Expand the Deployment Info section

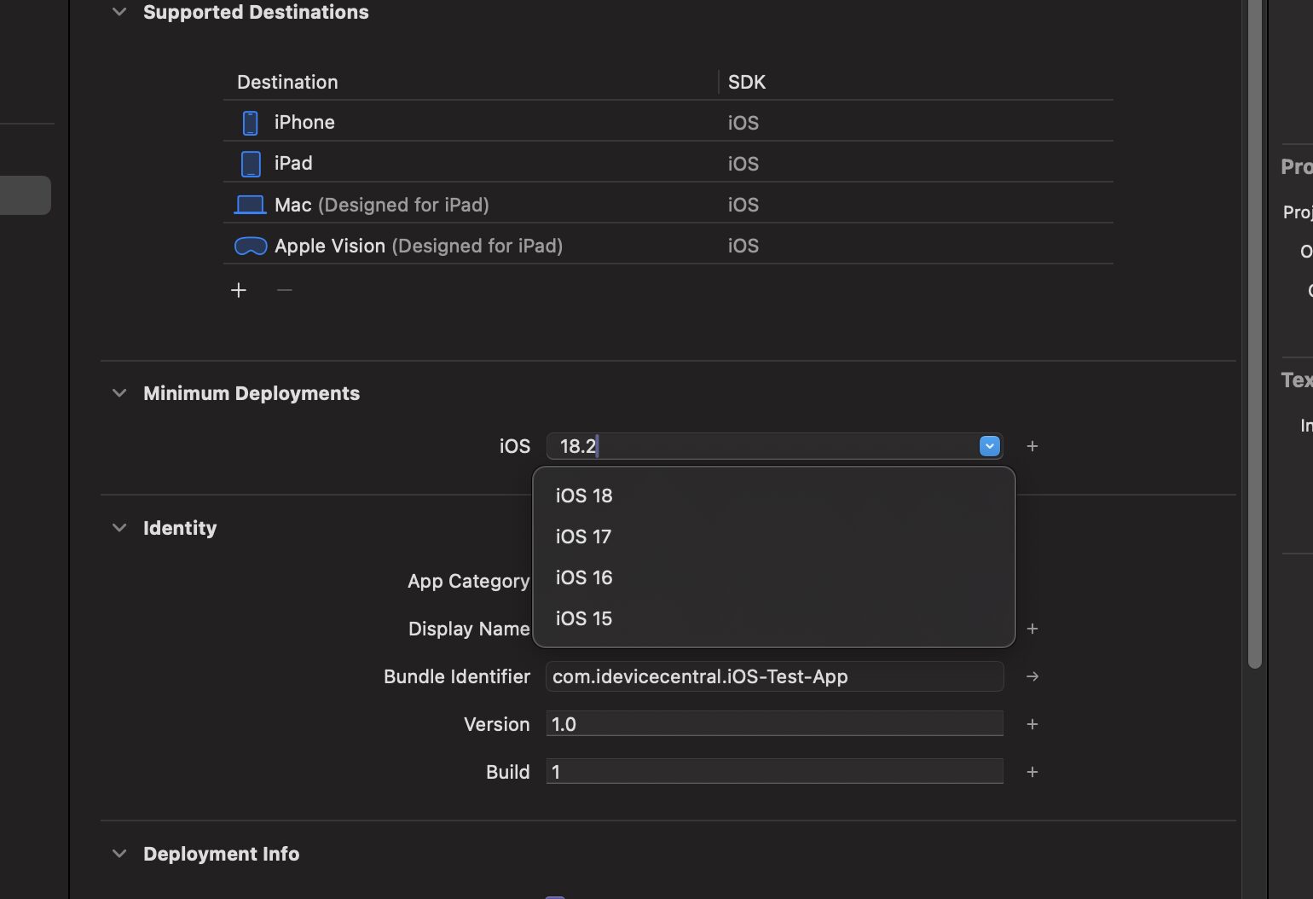click(119, 853)
